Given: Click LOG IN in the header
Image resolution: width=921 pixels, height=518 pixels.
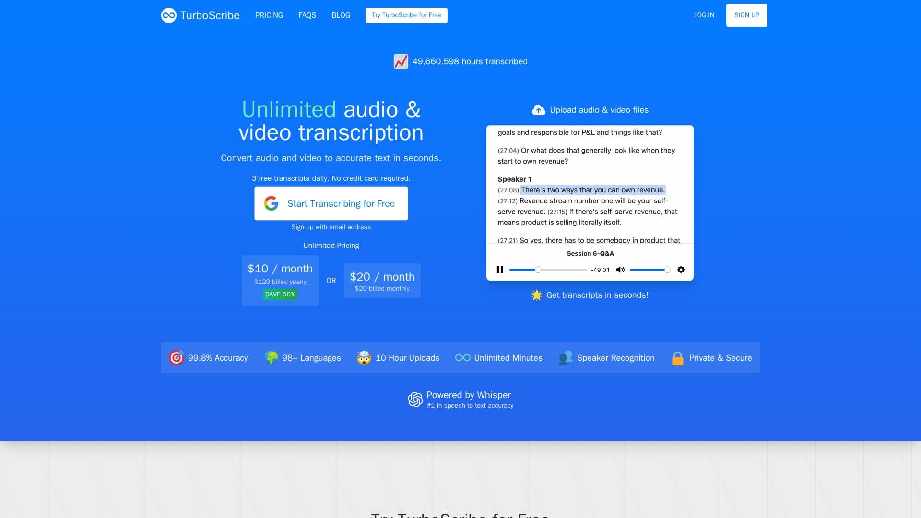Looking at the screenshot, I should tap(704, 15).
